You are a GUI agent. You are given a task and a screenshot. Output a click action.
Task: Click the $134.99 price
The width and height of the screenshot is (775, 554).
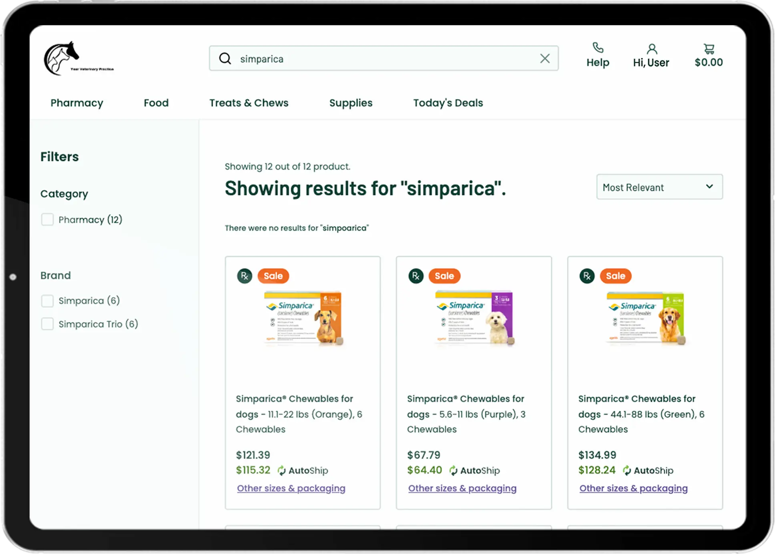tap(597, 455)
